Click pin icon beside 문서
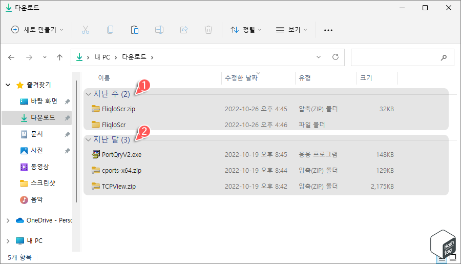Screen dimensions: 461x264 pos(67,134)
